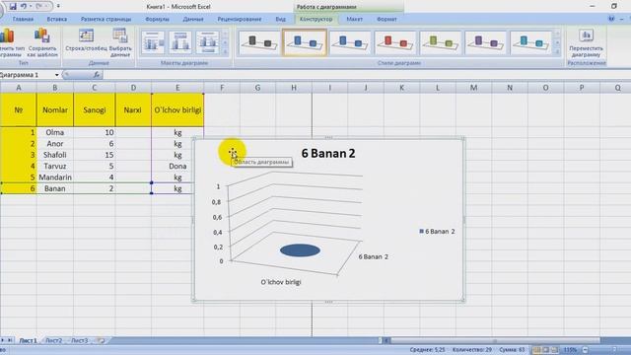The height and width of the screenshot is (355, 631).
Task: Open the Разметка страницы tab
Action: pyautogui.click(x=105, y=19)
